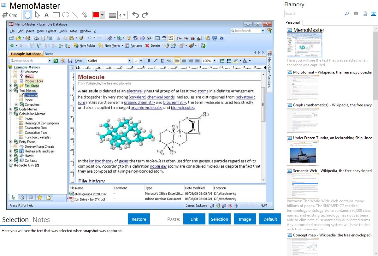Viewport: 378px width, 256px height.
Task: Undo the last annotation
Action: coord(135,15)
